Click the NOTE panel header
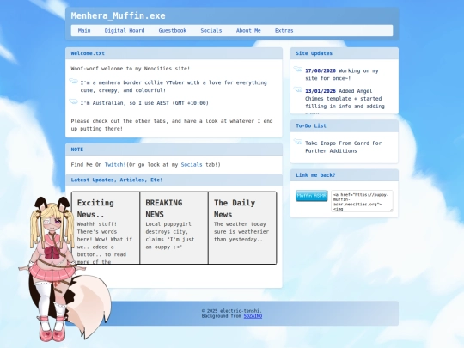Screen dimensions: 464x348 (174, 150)
